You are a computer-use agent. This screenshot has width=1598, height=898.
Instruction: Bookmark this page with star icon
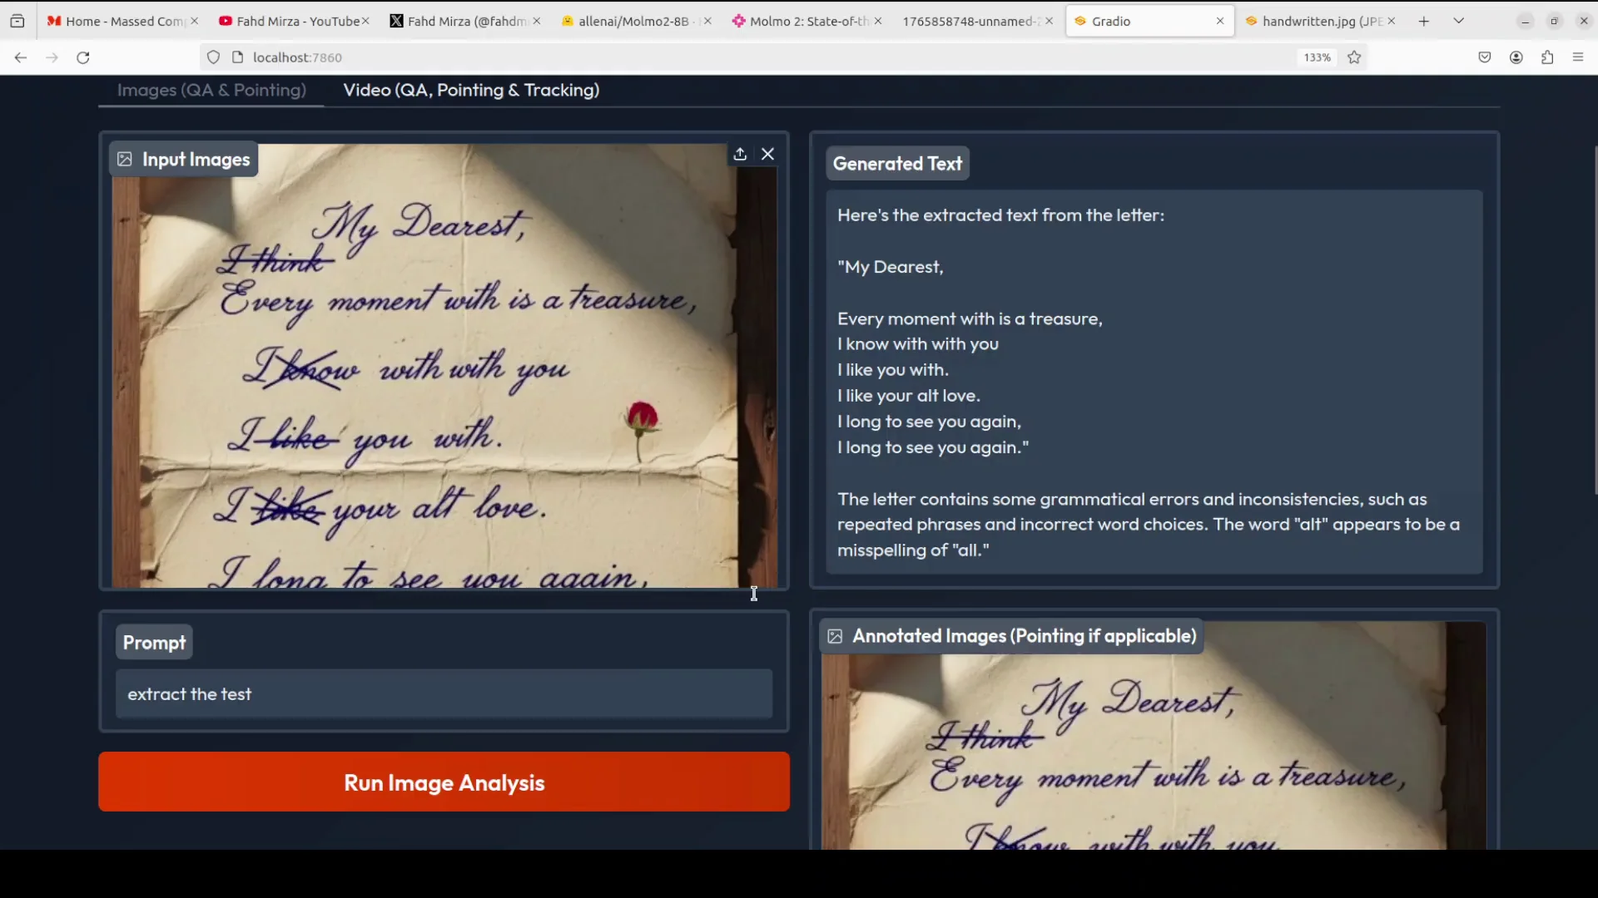point(1354,57)
